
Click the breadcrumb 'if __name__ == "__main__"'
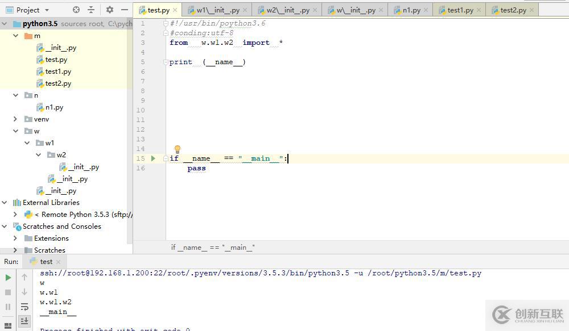click(213, 248)
